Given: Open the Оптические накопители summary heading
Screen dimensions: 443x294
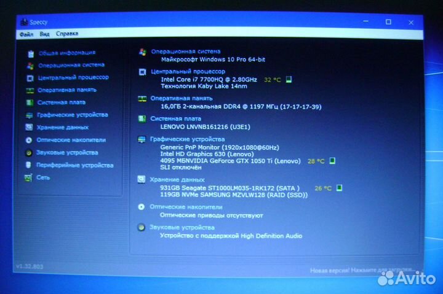Looking at the screenshot, I should [x=186, y=207].
